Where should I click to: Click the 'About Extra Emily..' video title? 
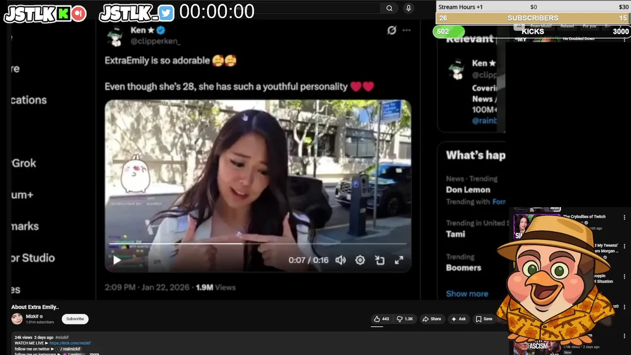(x=35, y=307)
